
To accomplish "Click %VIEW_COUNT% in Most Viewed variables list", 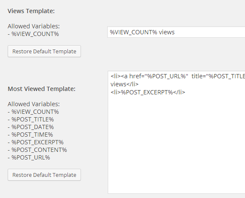I will (x=35, y=112).
